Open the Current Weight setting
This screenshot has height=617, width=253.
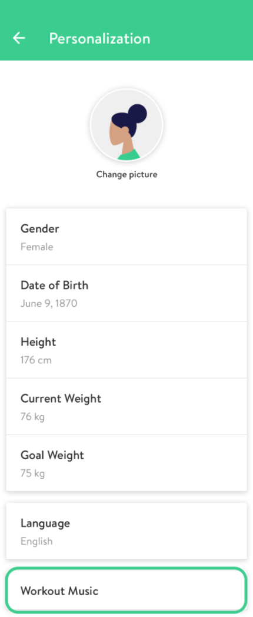coord(126,407)
